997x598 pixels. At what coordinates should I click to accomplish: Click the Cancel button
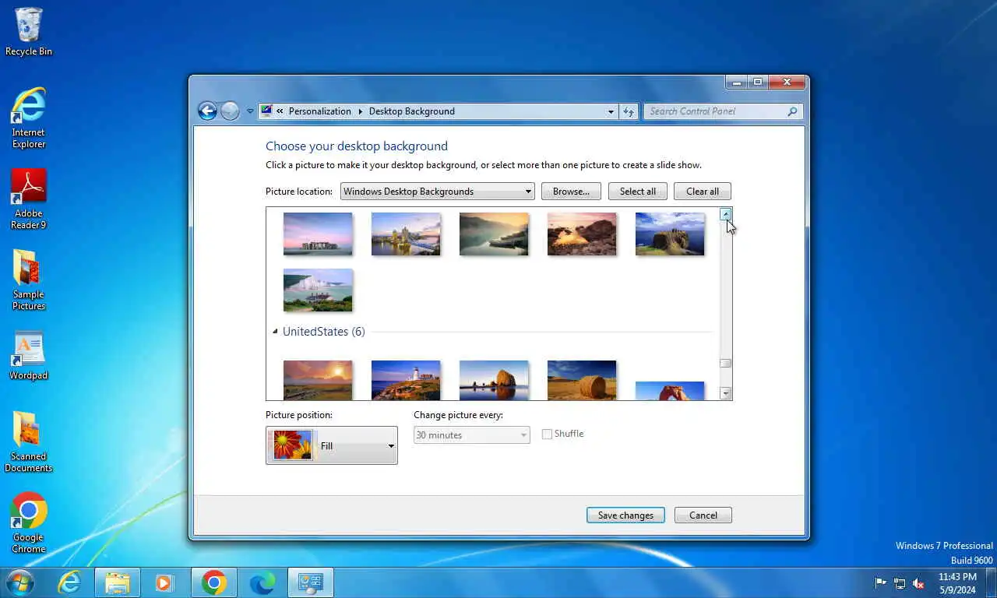point(703,515)
